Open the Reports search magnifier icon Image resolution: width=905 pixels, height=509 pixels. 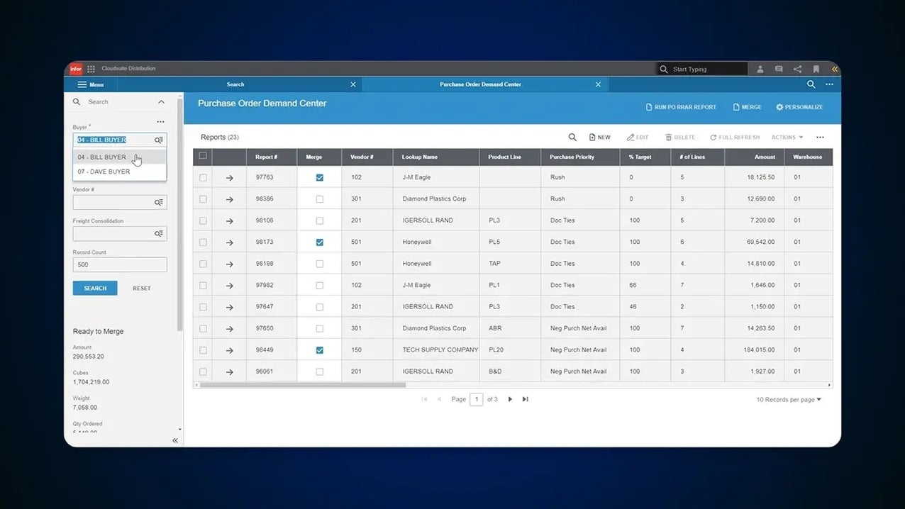(x=572, y=137)
